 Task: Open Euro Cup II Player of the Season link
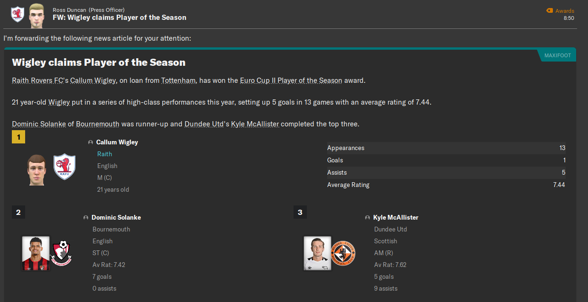(x=291, y=80)
